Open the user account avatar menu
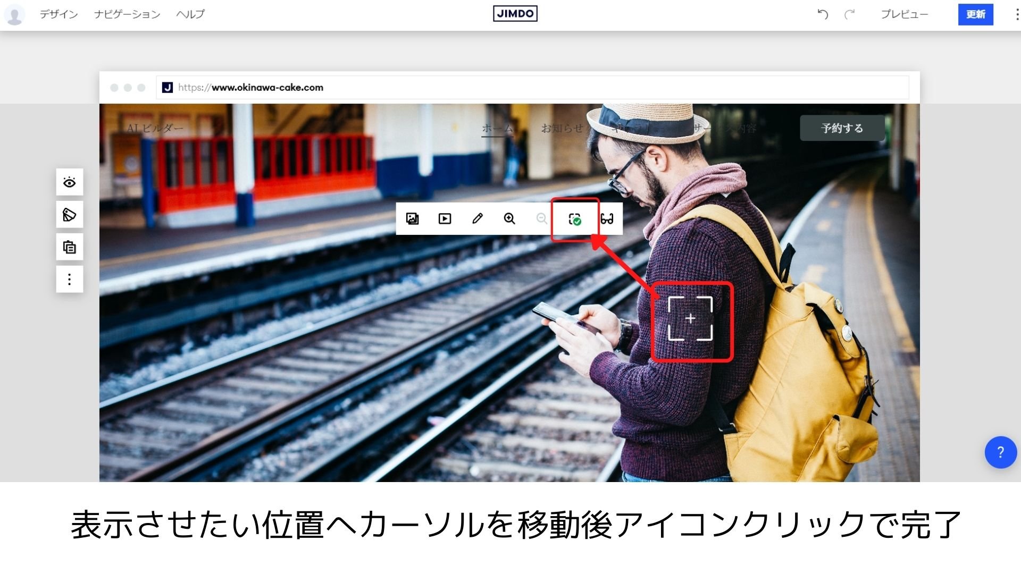1021x574 pixels. tap(14, 14)
